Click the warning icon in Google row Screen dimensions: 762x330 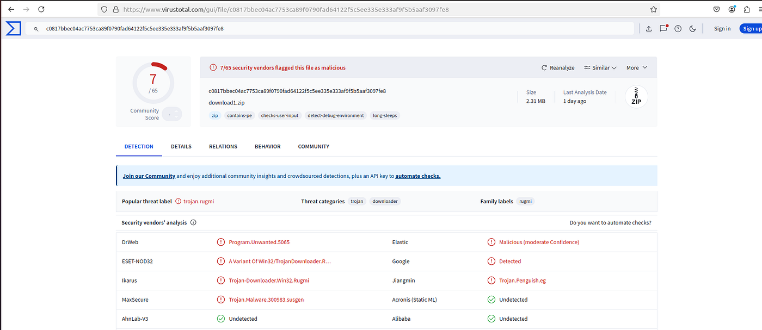[491, 261]
